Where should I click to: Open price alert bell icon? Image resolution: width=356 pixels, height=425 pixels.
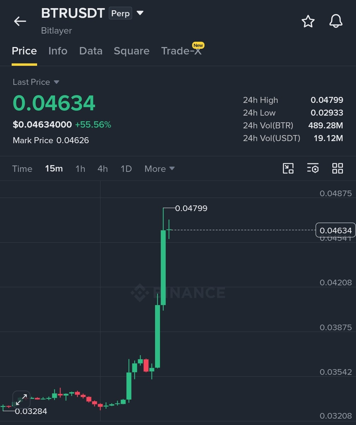pos(336,21)
